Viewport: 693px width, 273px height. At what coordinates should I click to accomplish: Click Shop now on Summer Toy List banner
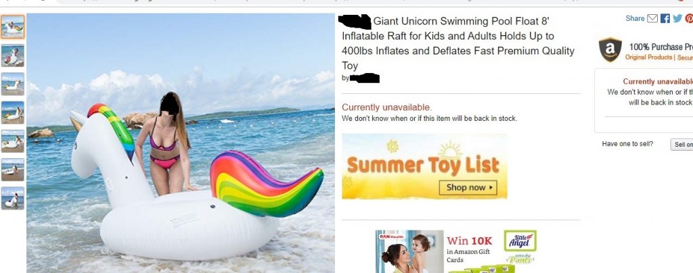(468, 187)
